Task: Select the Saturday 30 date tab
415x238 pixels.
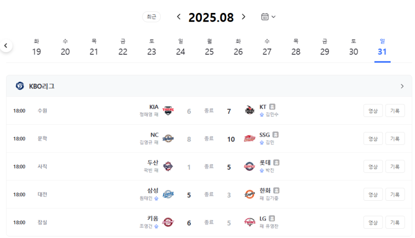Action: pos(354,47)
